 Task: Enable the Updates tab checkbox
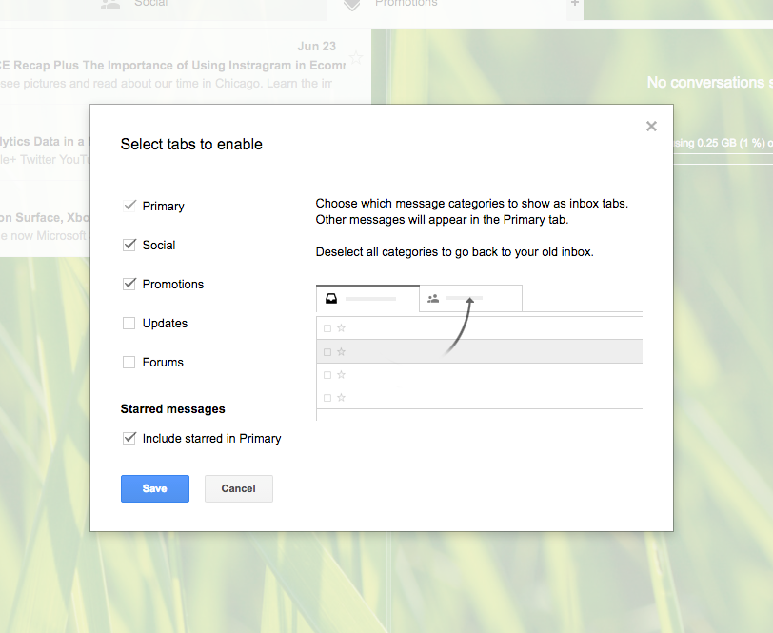(129, 324)
